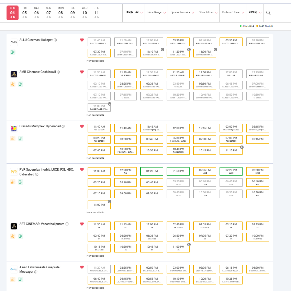Select the THU 04 JUN date tab

[12, 13]
